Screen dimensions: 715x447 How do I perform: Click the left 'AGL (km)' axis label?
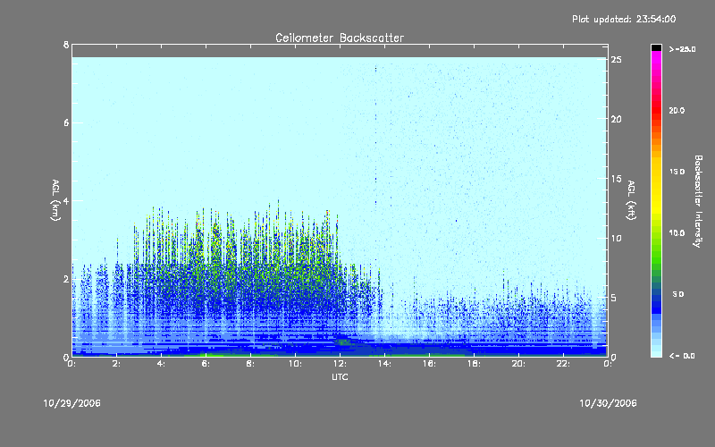[x=55, y=200]
